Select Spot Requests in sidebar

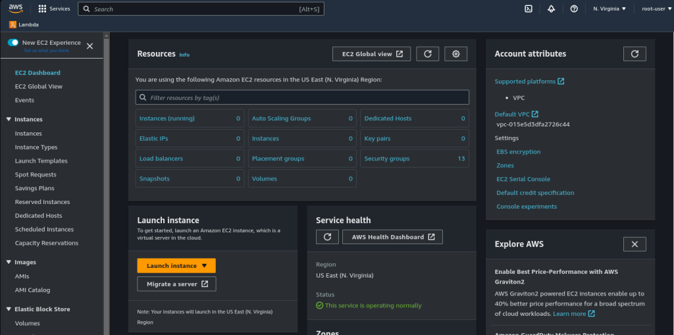click(36, 174)
